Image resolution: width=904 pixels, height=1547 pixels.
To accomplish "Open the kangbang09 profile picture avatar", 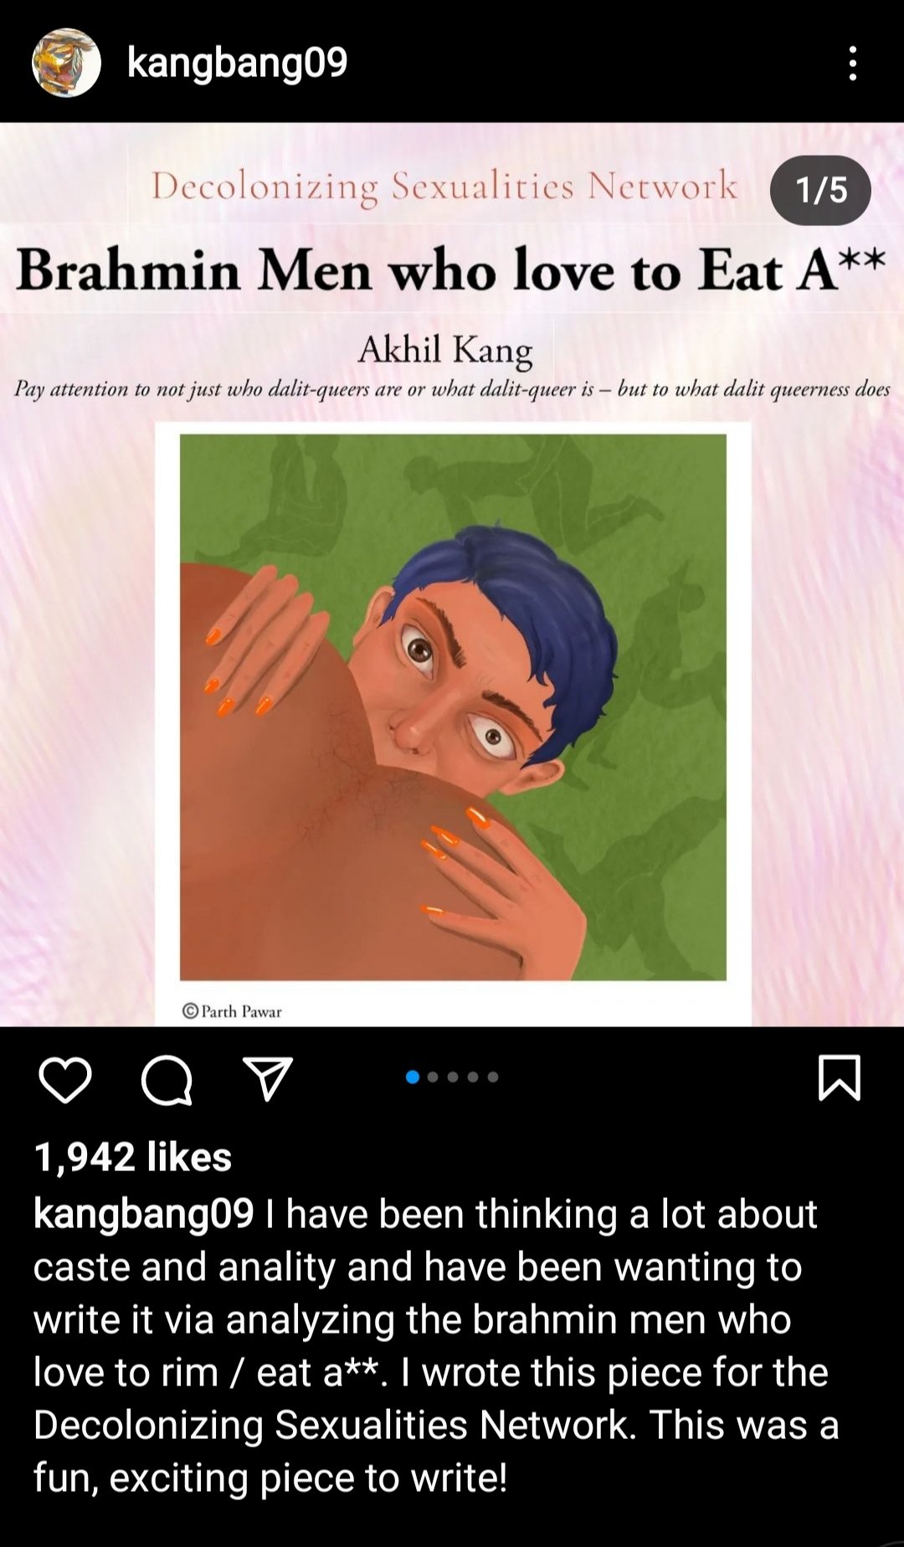I will point(66,63).
